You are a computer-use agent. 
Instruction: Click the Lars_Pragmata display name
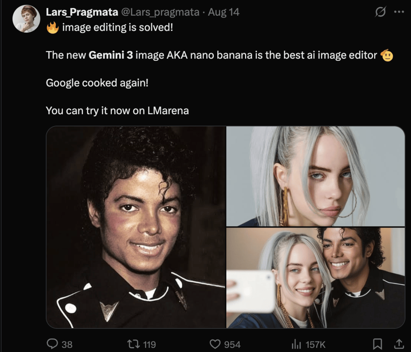click(82, 12)
